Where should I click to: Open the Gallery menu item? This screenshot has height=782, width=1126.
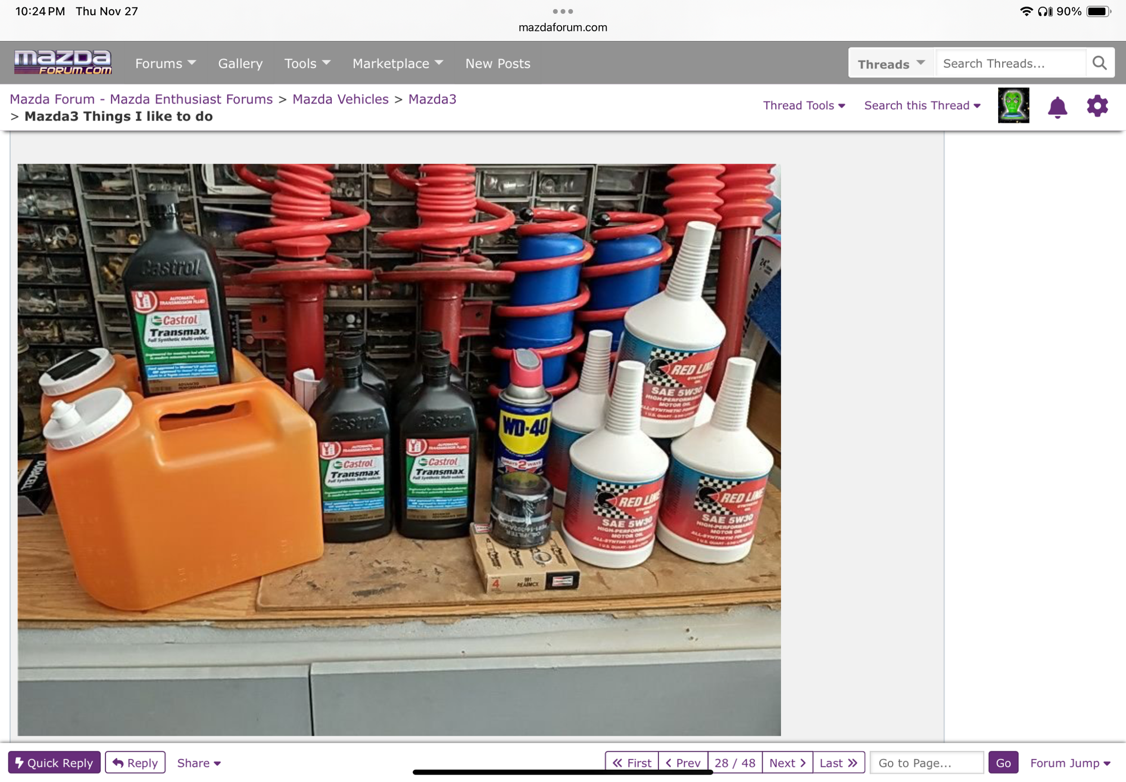(240, 63)
